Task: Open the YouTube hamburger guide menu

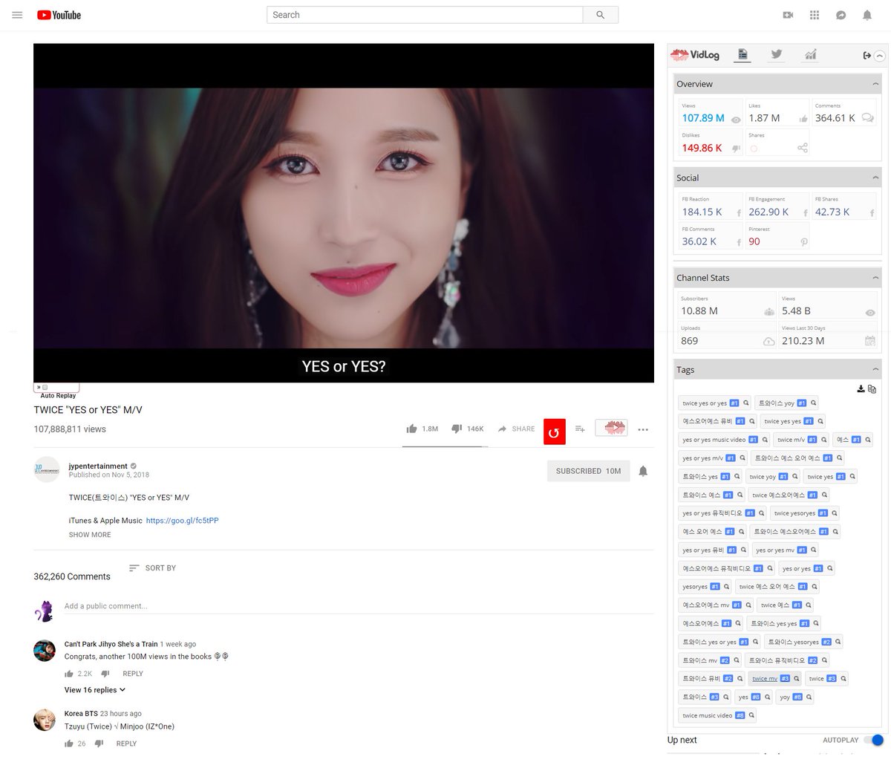Action: click(17, 15)
